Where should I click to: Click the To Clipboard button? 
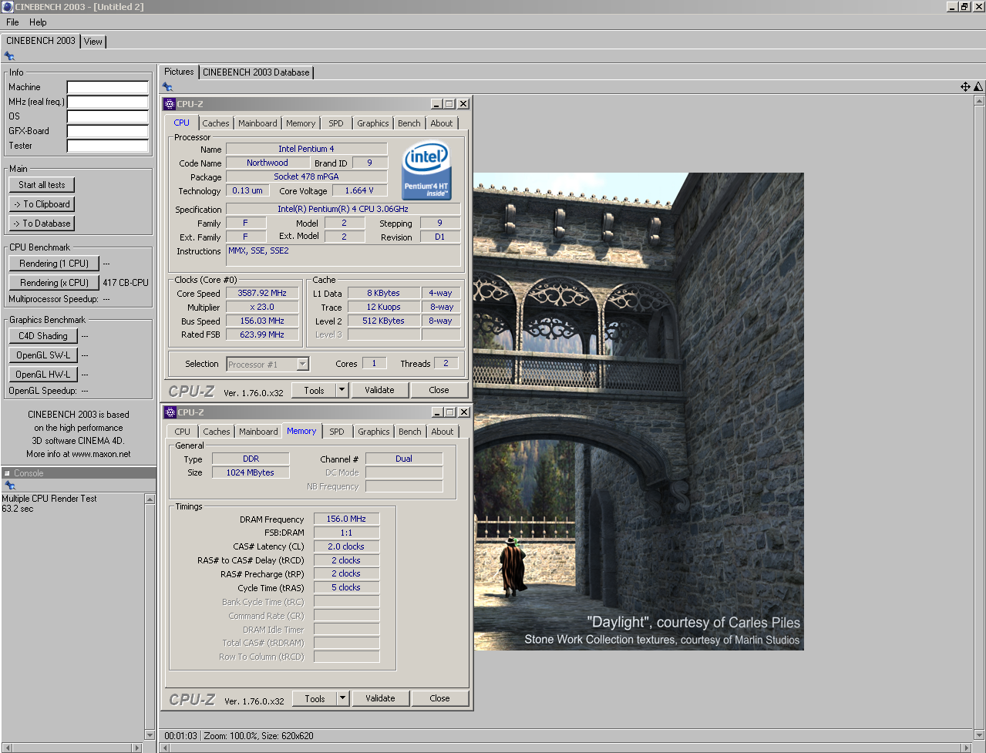point(42,204)
